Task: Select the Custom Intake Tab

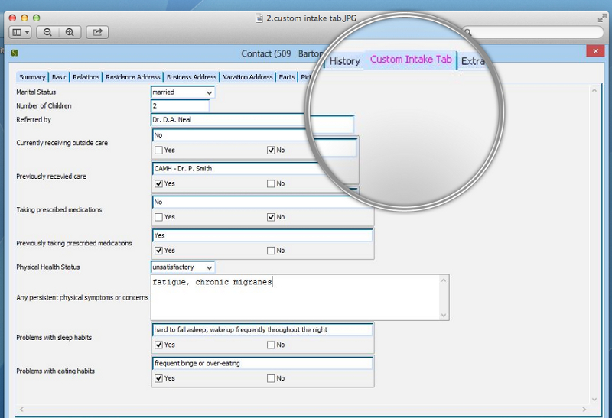Action: (411, 60)
